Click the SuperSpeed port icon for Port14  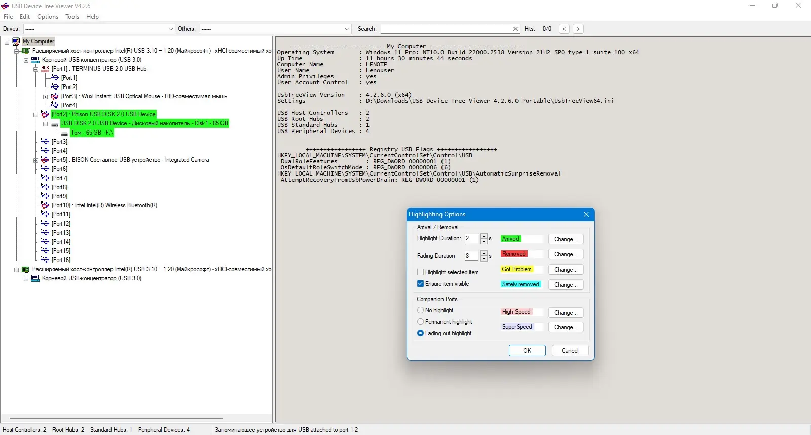click(45, 242)
